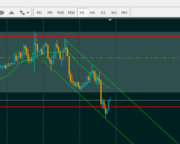The image size is (180, 144).
Task: Select the MN monthly timeframe
Action: [x=124, y=13]
